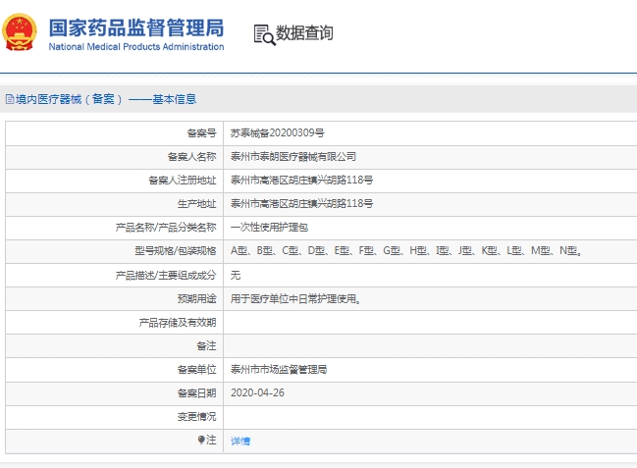637x468 pixels.
Task: Click the 变更情况 label
Action: [x=196, y=416]
